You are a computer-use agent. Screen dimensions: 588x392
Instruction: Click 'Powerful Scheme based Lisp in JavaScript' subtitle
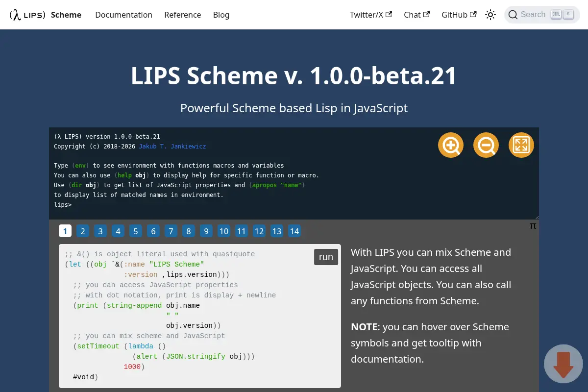[294, 108]
